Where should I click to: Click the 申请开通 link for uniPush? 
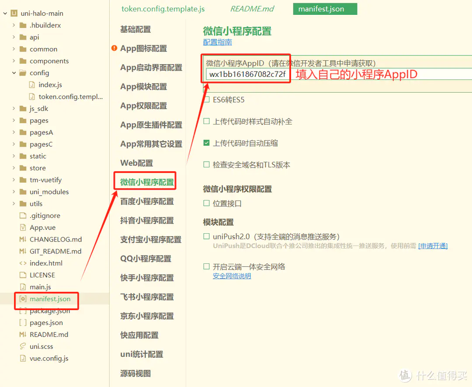[433, 246]
